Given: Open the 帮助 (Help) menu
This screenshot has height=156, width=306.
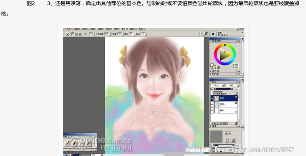Looking at the screenshot, I should pos(142,29).
